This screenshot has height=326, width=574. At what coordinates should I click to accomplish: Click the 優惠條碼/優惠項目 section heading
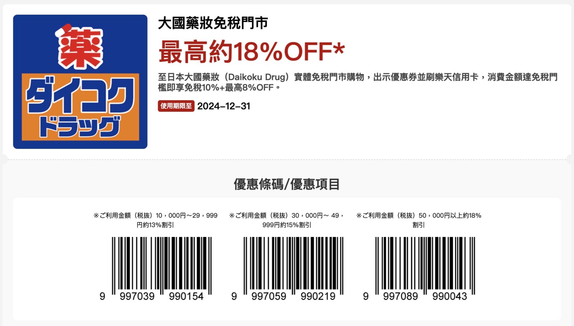[287, 184]
